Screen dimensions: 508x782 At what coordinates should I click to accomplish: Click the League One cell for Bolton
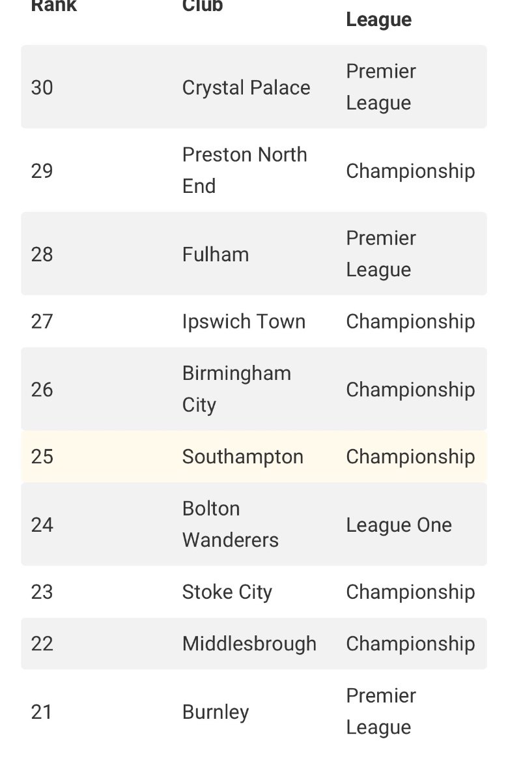point(399,525)
